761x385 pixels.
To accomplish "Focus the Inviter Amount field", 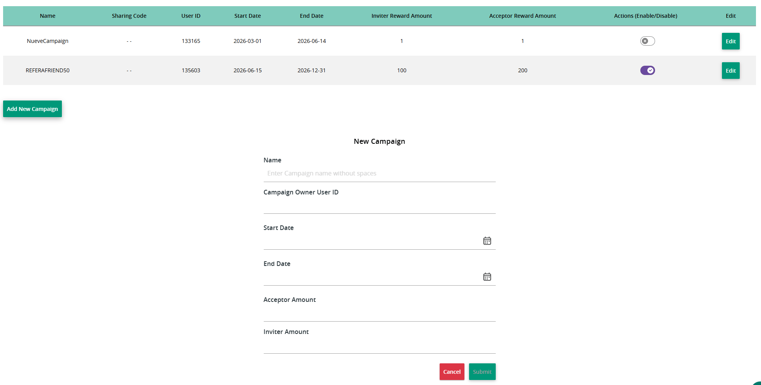I will pos(379,345).
